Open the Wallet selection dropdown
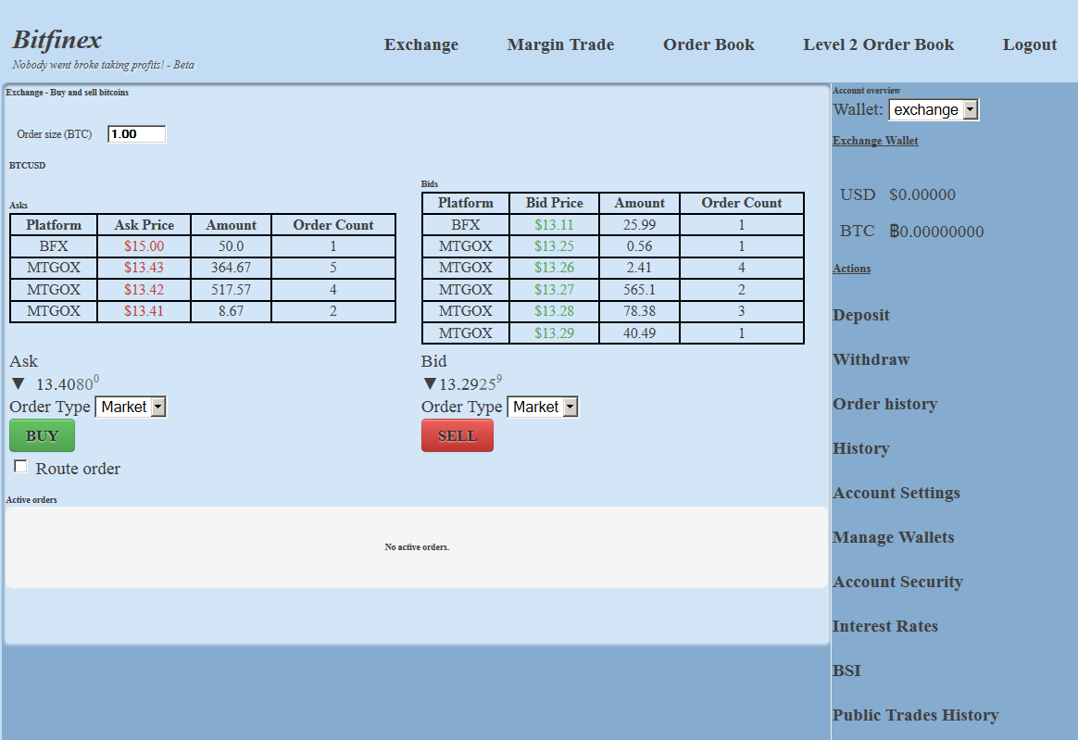 coord(934,110)
